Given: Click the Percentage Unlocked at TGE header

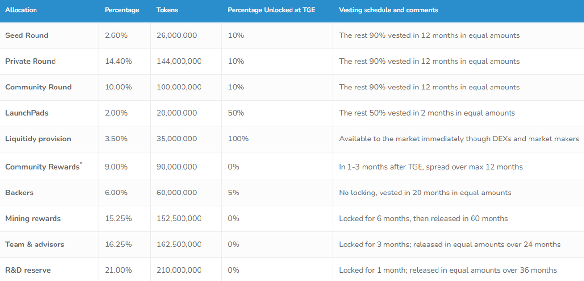Looking at the screenshot, I should click(x=271, y=10).
